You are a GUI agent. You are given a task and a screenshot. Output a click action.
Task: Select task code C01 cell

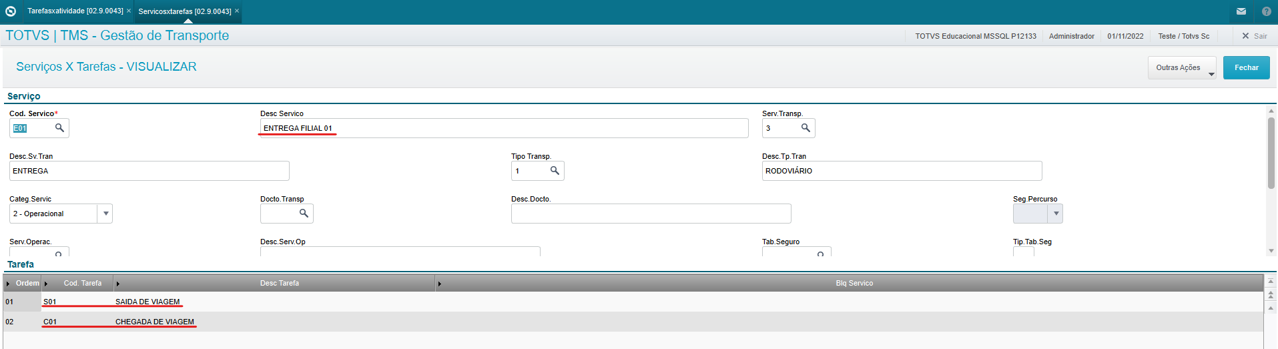(77, 322)
